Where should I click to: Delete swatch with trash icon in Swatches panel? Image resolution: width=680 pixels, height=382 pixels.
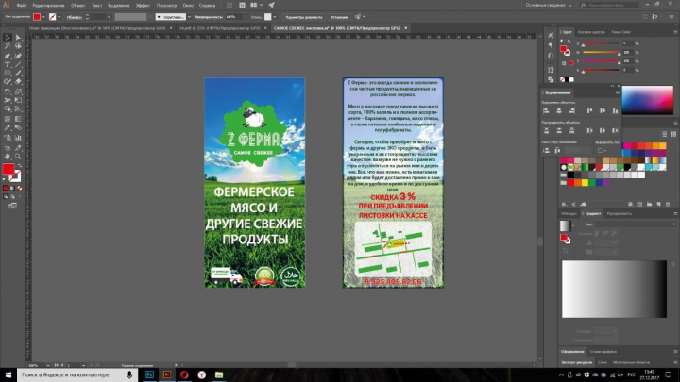(x=668, y=204)
